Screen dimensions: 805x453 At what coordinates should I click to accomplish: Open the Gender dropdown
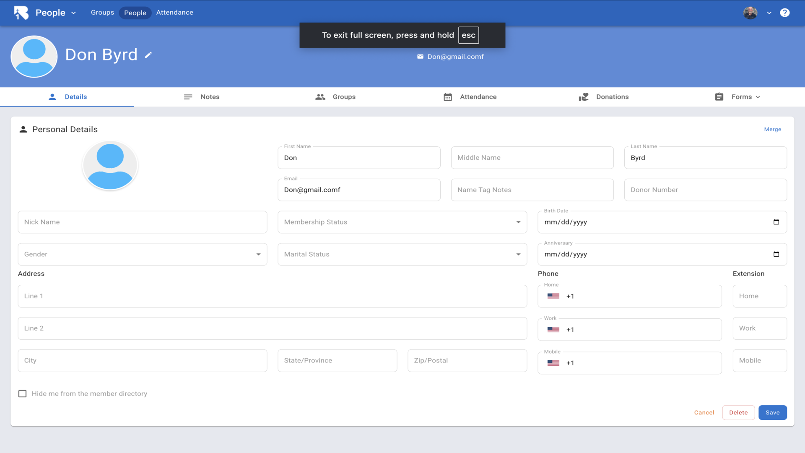(142, 254)
